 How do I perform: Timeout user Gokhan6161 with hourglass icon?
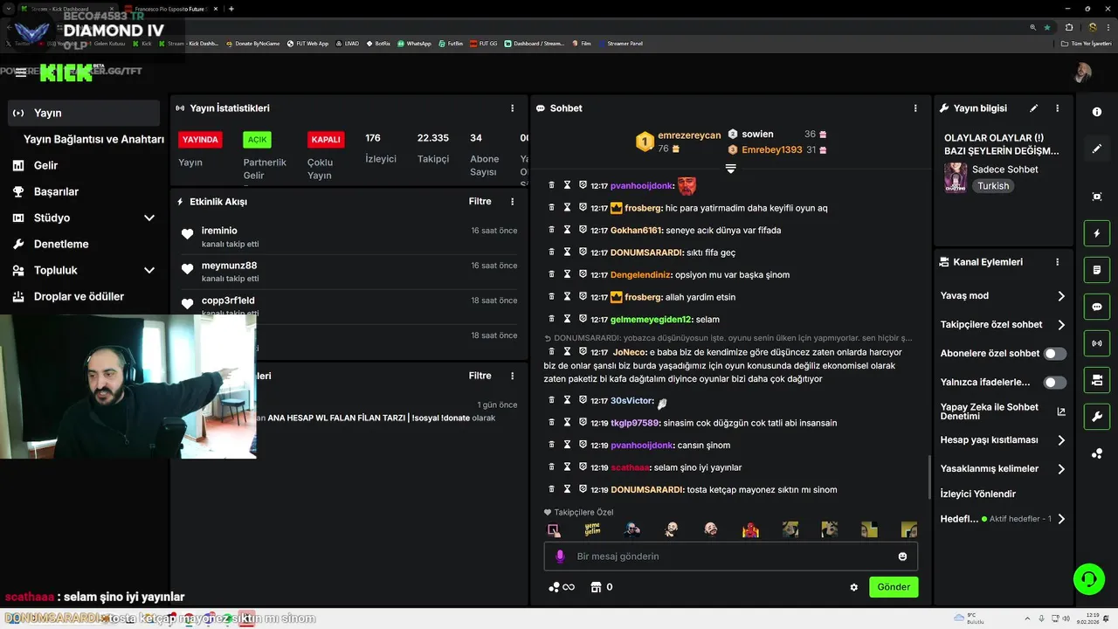coord(567,230)
